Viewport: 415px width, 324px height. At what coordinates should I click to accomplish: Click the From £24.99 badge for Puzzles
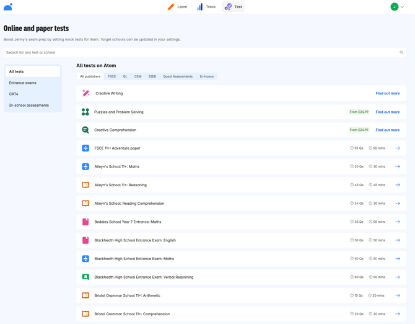359,112
